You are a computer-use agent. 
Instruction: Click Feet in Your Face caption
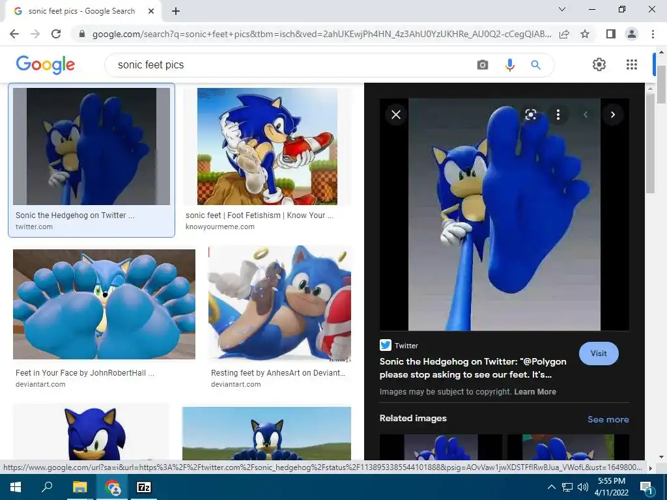pyautogui.click(x=85, y=373)
